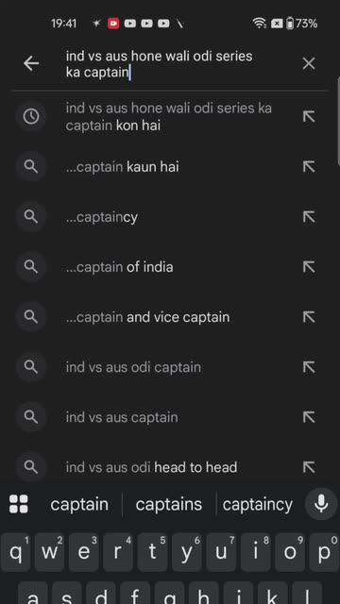Pick keyboard word suggestion 'captaincy'
This screenshot has width=340, height=604.
(258, 504)
